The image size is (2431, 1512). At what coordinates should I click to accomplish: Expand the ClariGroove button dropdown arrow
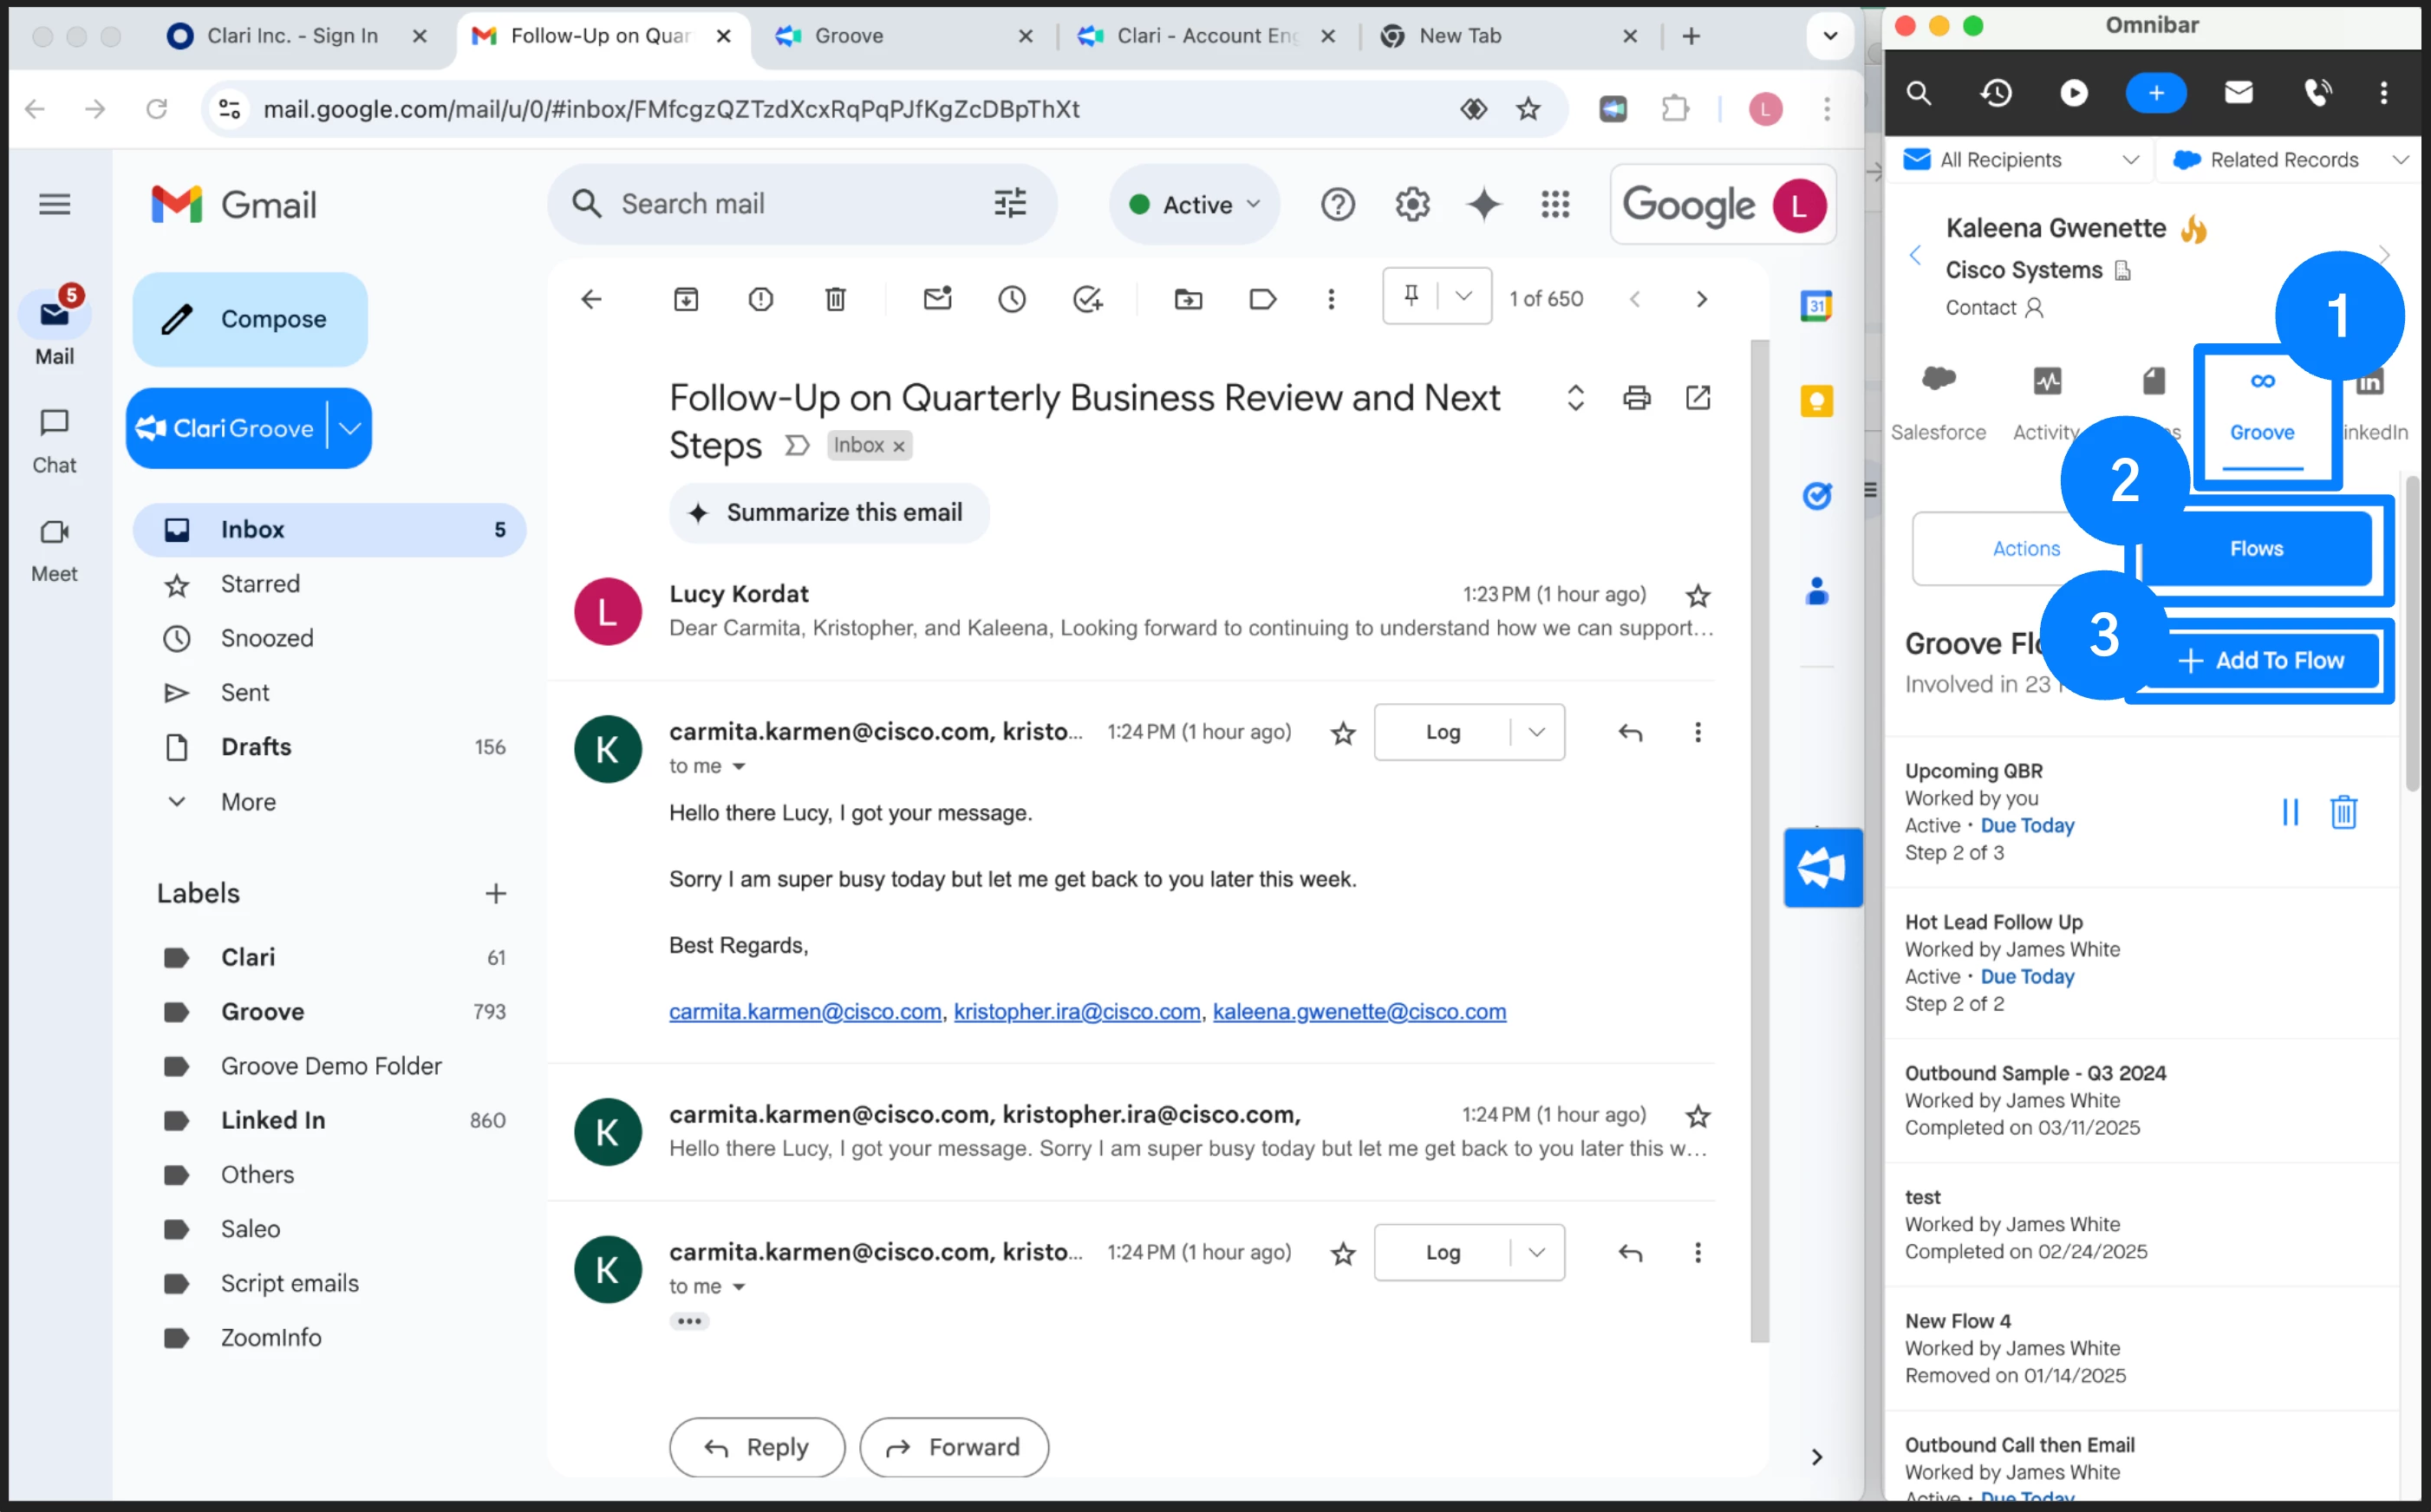coord(350,428)
